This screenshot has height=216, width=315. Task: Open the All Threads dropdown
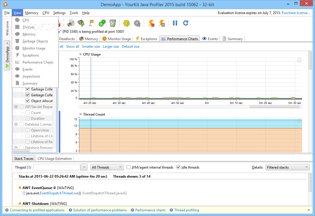point(107,167)
